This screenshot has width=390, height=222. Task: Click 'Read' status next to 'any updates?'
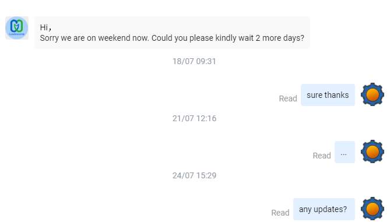280,213
